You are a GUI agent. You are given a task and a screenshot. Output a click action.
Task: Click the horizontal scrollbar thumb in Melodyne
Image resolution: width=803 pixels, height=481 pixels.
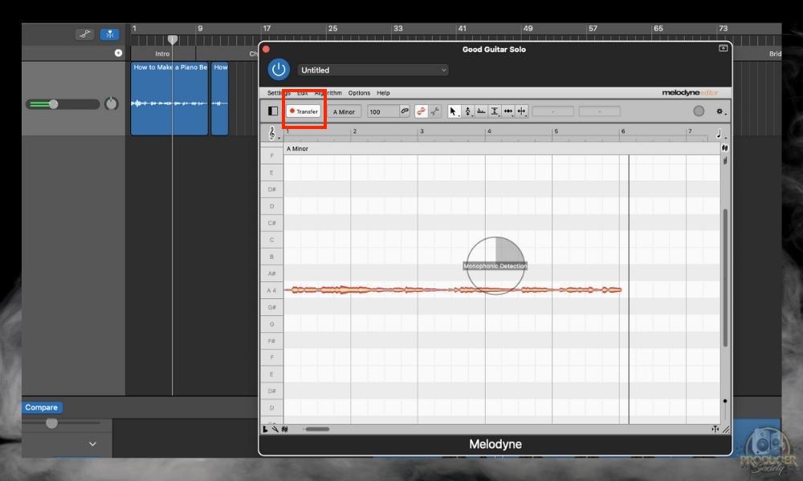click(317, 429)
